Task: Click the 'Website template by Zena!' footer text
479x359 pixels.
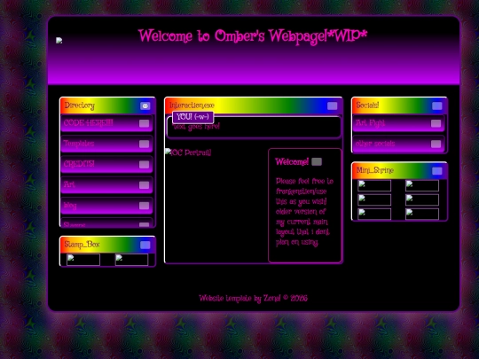Action: [x=253, y=298]
